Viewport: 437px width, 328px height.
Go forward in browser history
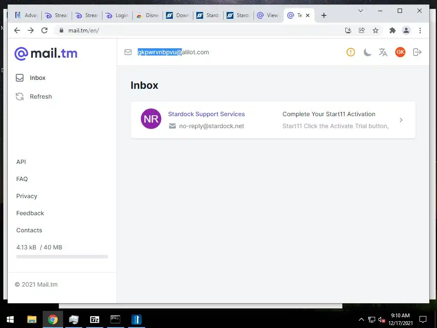click(x=31, y=30)
